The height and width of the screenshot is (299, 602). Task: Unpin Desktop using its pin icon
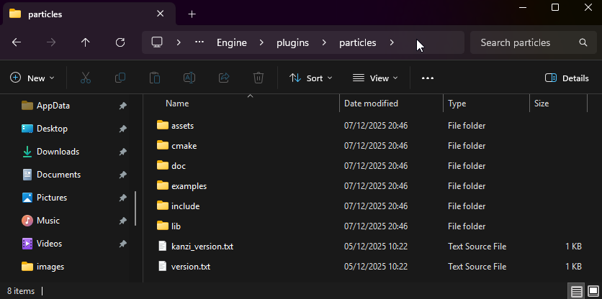[x=123, y=129]
